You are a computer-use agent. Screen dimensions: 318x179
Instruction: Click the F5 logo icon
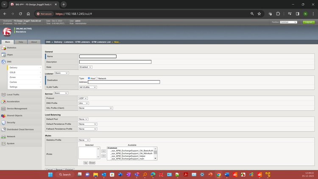point(7,32)
